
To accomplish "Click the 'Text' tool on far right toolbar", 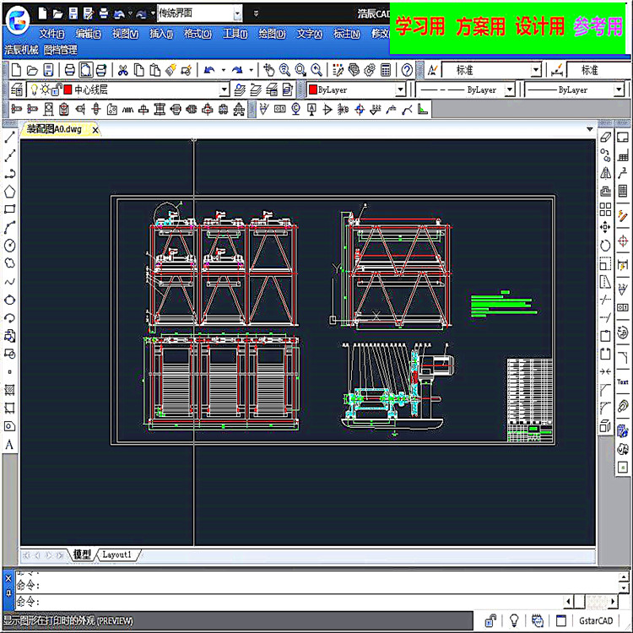I will pyautogui.click(x=623, y=381).
